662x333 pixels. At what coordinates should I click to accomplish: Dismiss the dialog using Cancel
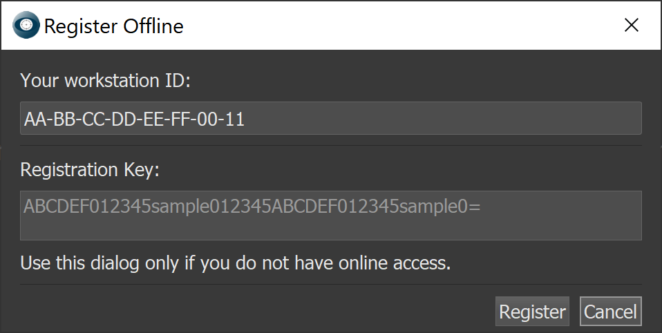(610, 312)
